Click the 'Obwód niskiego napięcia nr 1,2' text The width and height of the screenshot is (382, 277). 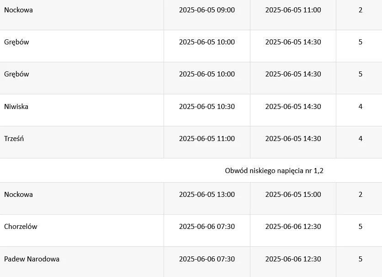point(274,171)
